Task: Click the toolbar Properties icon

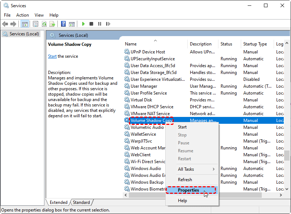Action: tap(35, 24)
